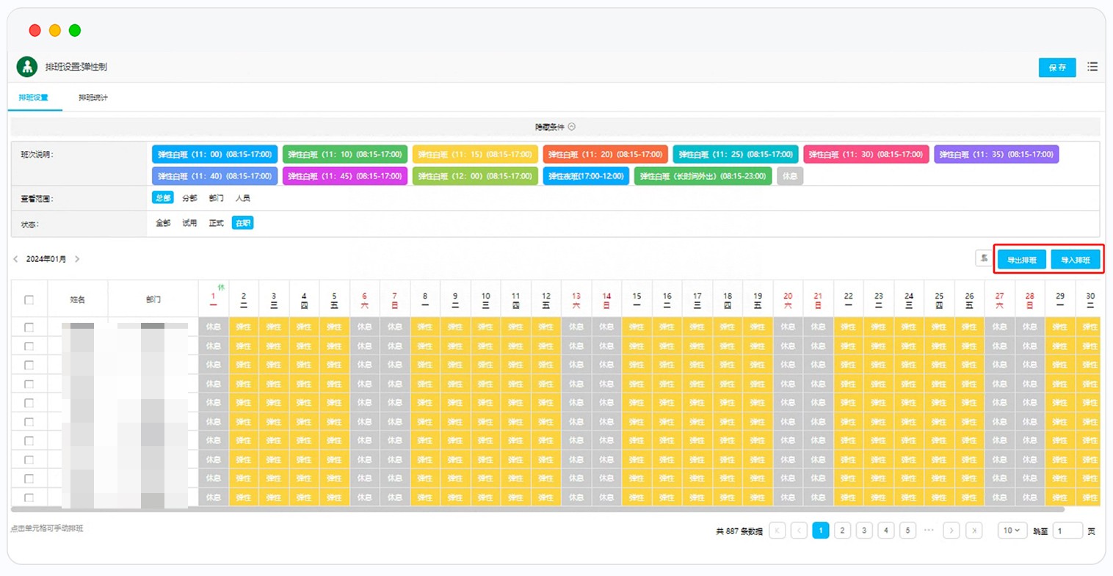The width and height of the screenshot is (1113, 576).
Task: Go to the next results page
Action: 951,531
